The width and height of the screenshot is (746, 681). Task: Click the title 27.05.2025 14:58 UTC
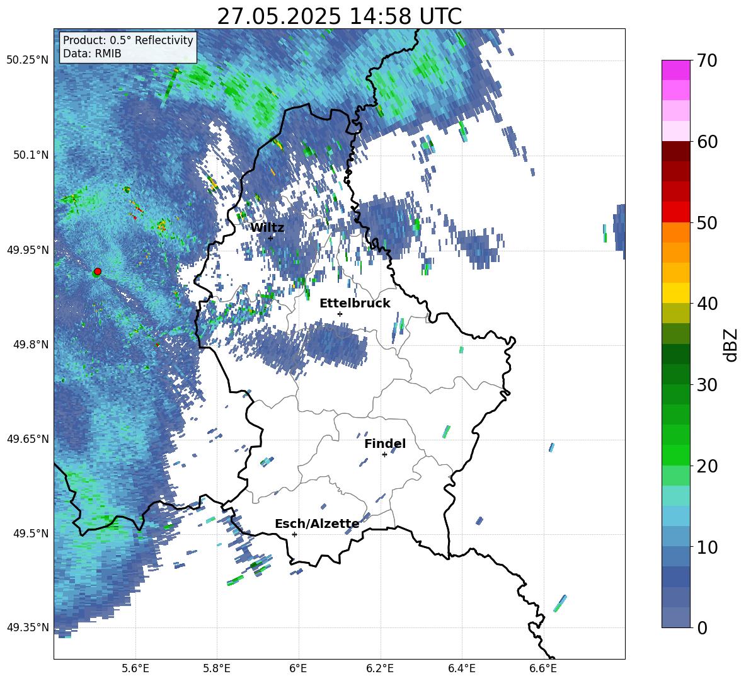click(x=339, y=16)
